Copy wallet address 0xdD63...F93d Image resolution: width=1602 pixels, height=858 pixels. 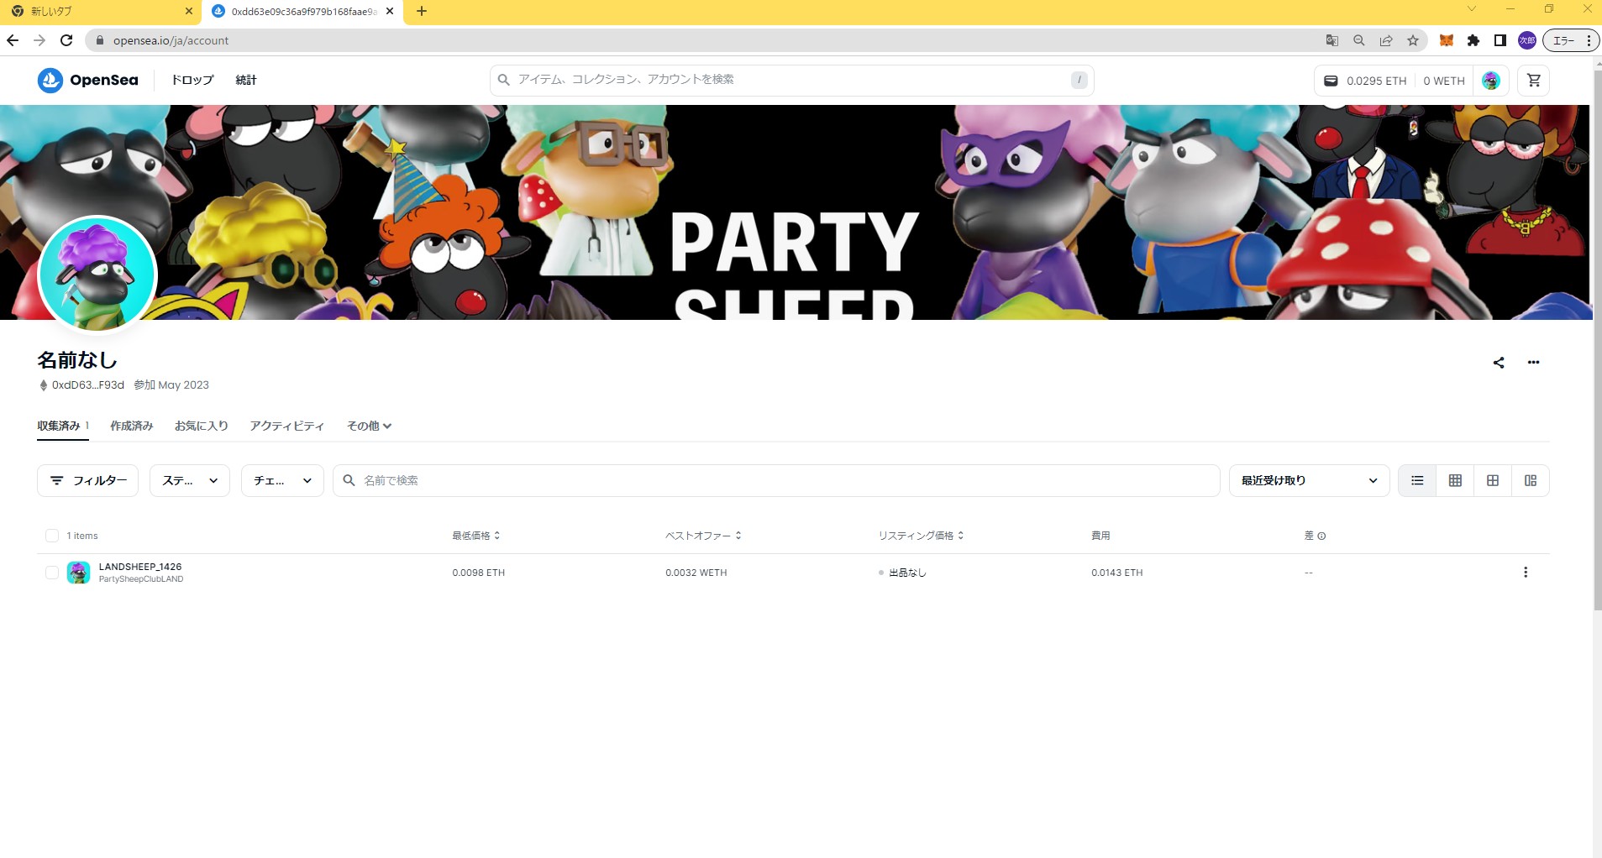88,385
